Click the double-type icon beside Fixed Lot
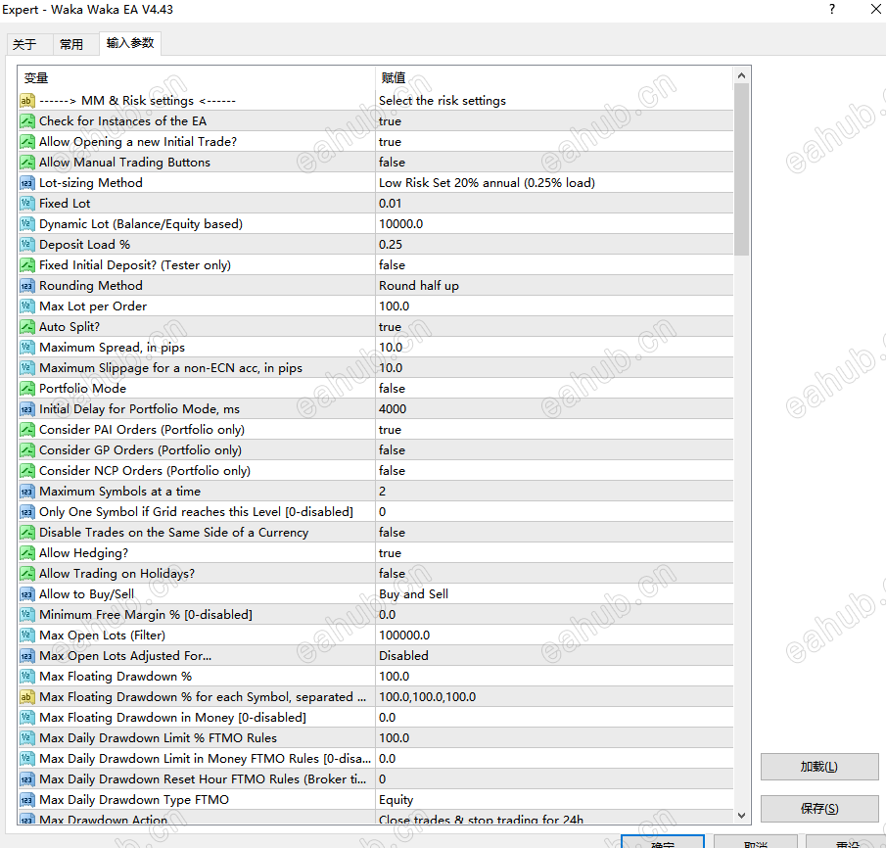This screenshot has width=886, height=848. [27, 204]
